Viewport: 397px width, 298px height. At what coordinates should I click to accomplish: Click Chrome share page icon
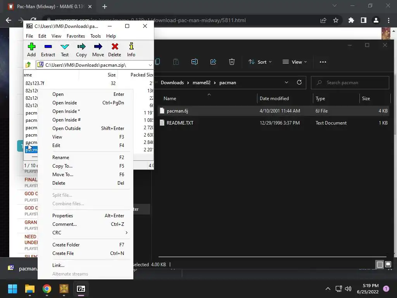click(x=323, y=20)
